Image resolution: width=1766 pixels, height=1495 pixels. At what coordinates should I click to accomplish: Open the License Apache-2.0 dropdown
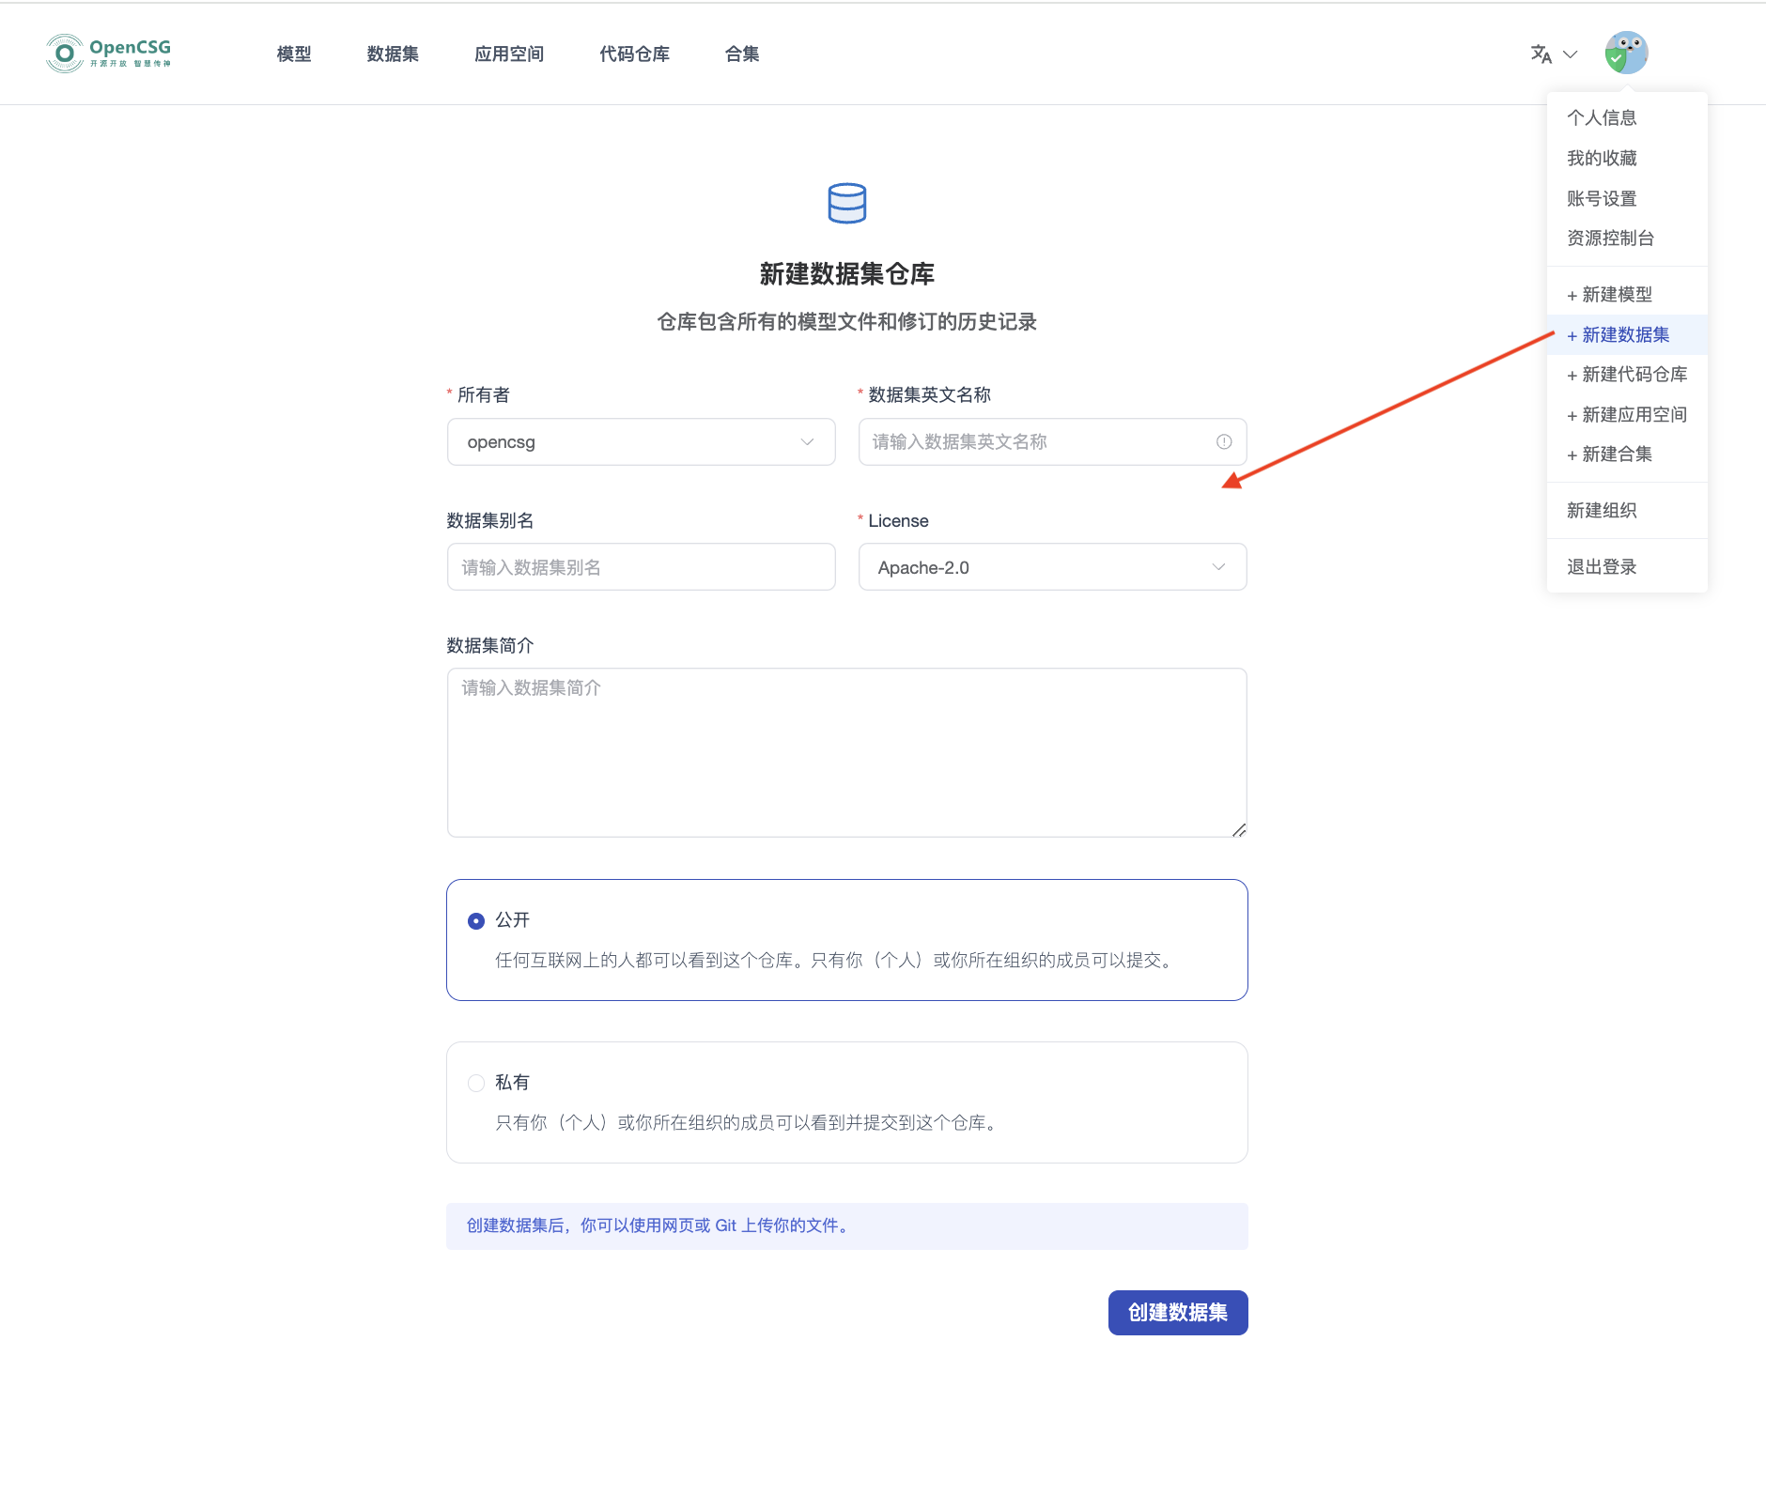pyautogui.click(x=1052, y=567)
